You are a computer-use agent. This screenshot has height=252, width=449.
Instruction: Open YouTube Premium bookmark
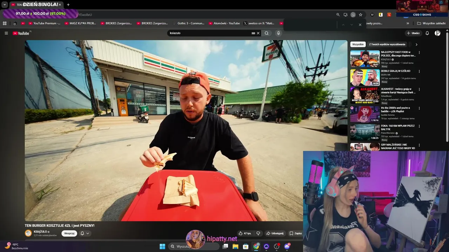tap(45, 23)
